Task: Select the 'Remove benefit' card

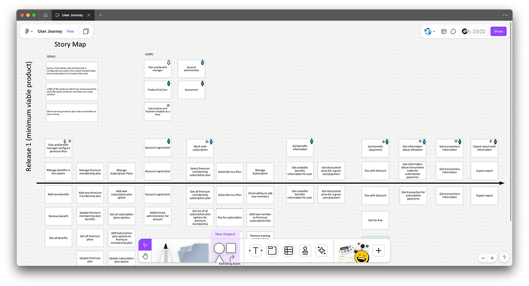Action: 58,216
